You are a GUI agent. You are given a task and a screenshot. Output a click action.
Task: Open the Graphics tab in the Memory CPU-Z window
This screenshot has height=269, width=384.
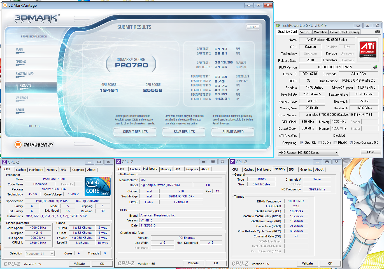(x=306, y=169)
